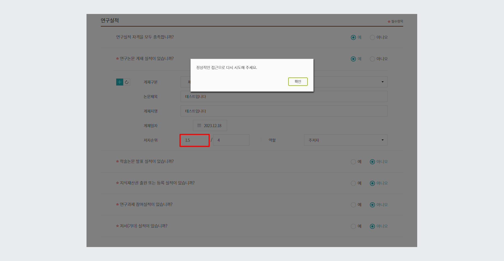This screenshot has width=504, height=261.
Task: Select 예 for 연구논문 게재 실적 question
Action: point(353,59)
